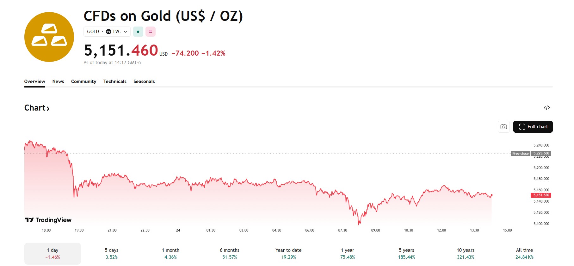Select the 5 days range
Image resolution: width=574 pixels, height=266 pixels.
[112, 253]
